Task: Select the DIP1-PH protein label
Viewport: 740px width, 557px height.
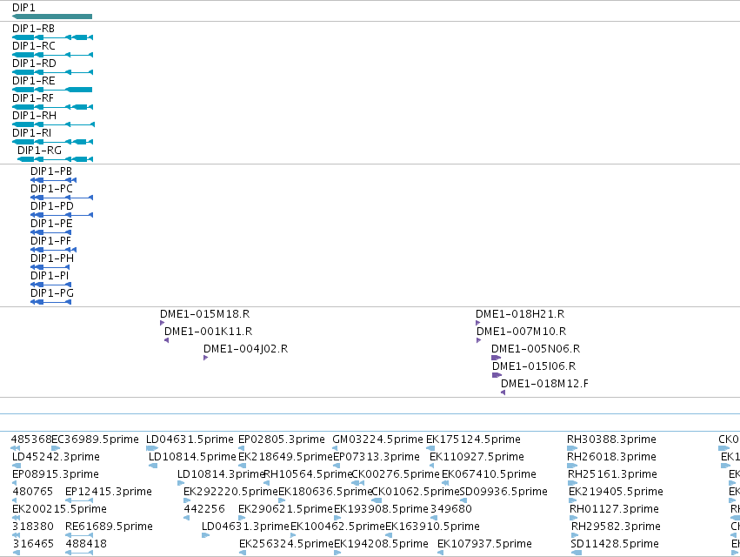Action: [x=52, y=258]
